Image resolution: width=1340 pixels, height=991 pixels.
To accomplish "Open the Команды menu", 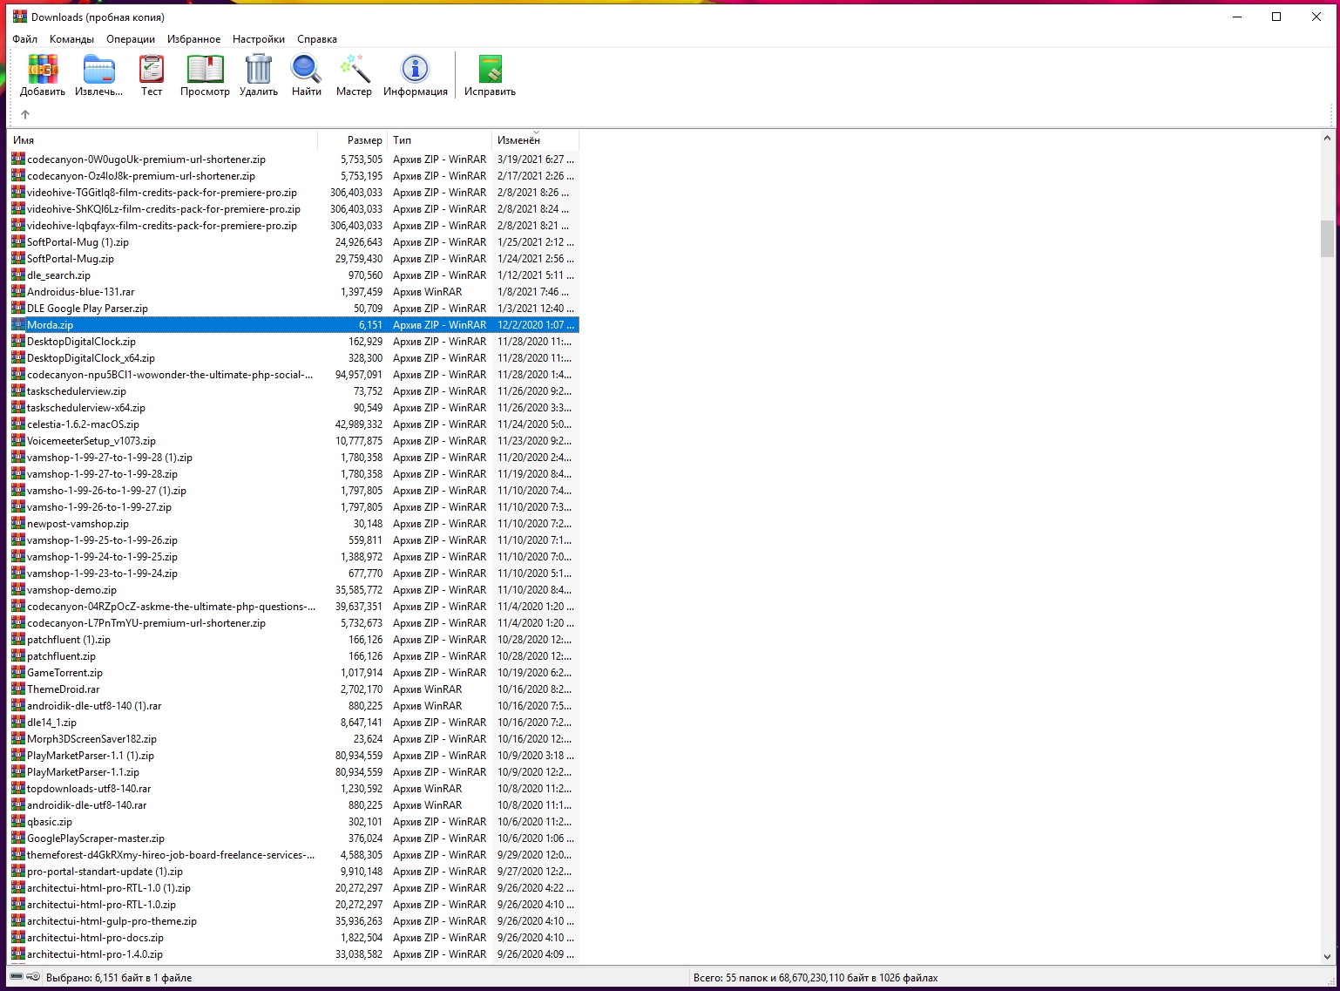I will [71, 39].
